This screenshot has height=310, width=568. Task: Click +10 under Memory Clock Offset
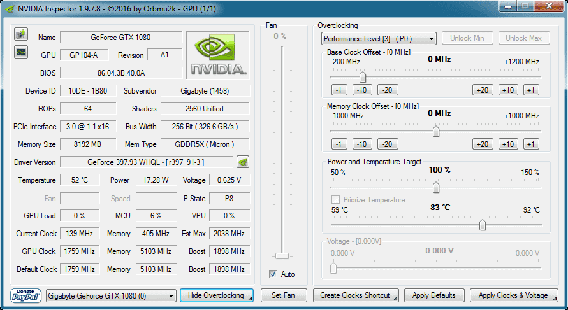[508, 144]
